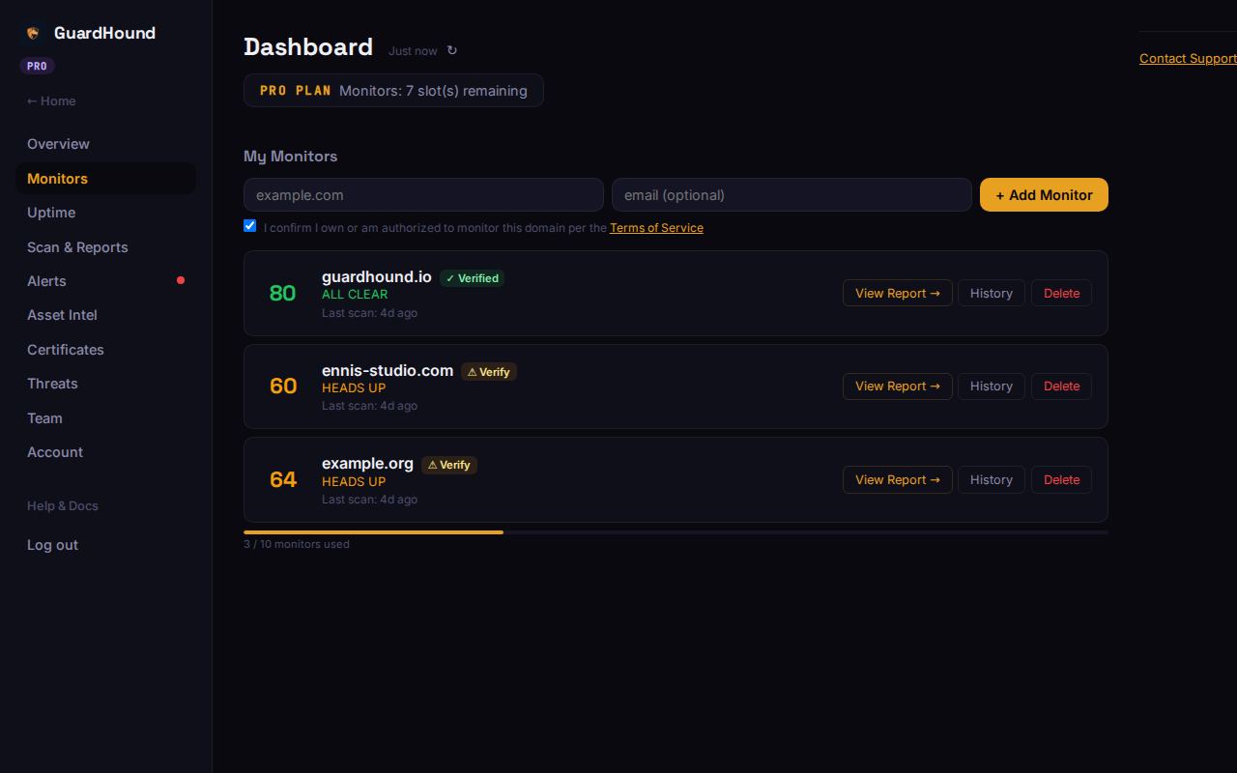
Task: Open Asset Intel in the sidebar
Action: [x=106, y=315]
